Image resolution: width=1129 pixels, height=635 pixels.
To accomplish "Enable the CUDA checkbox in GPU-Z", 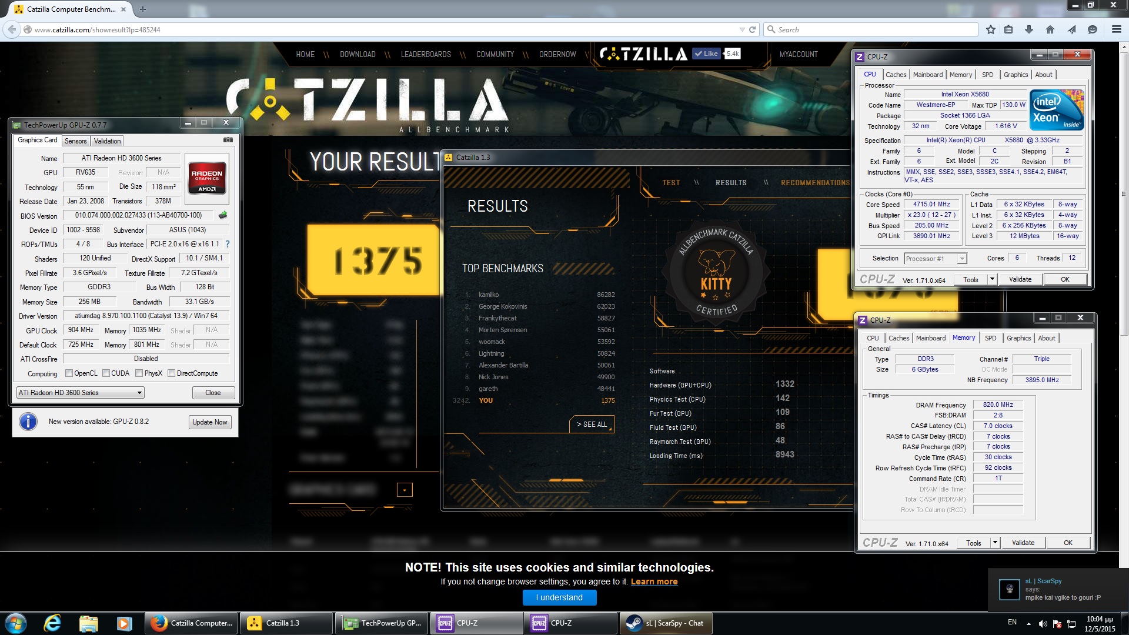I will [x=106, y=373].
